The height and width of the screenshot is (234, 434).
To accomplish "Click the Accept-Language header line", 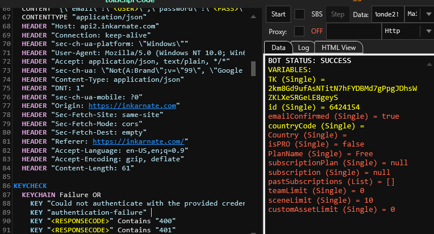I will click(x=105, y=151).
